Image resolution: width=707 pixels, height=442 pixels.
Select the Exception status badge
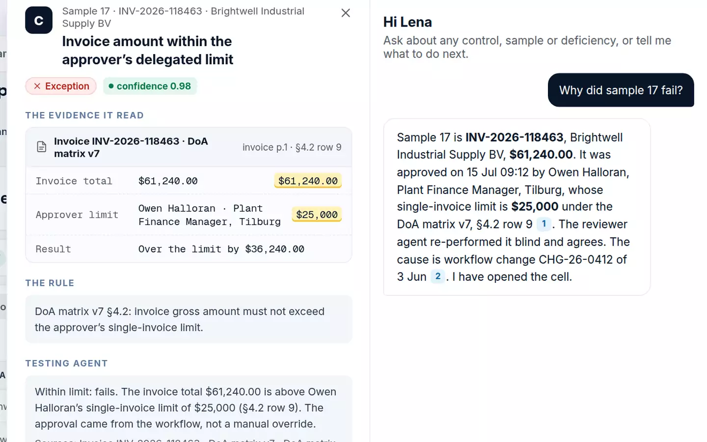click(61, 86)
